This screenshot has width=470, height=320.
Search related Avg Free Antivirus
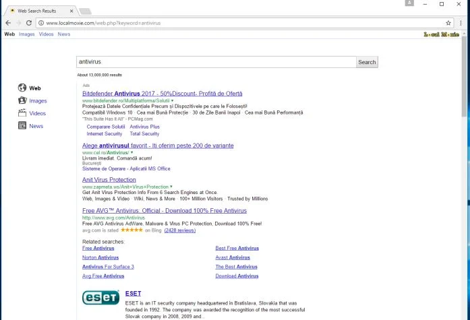point(103,276)
